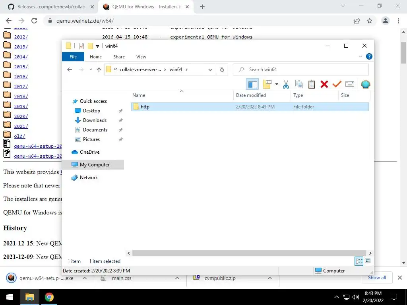Click the Properties checkmark in title bar

tap(81, 46)
